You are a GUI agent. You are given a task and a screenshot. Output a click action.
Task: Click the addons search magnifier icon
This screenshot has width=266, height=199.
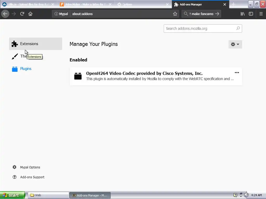click(238, 28)
